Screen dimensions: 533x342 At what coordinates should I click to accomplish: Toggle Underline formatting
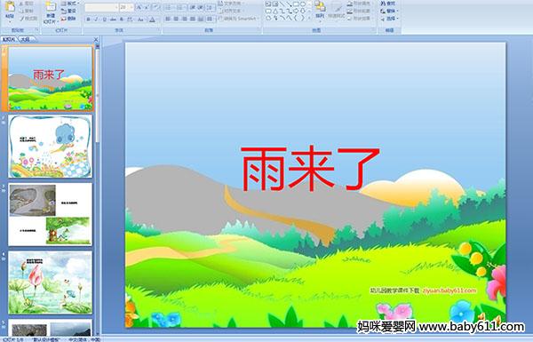click(x=105, y=20)
